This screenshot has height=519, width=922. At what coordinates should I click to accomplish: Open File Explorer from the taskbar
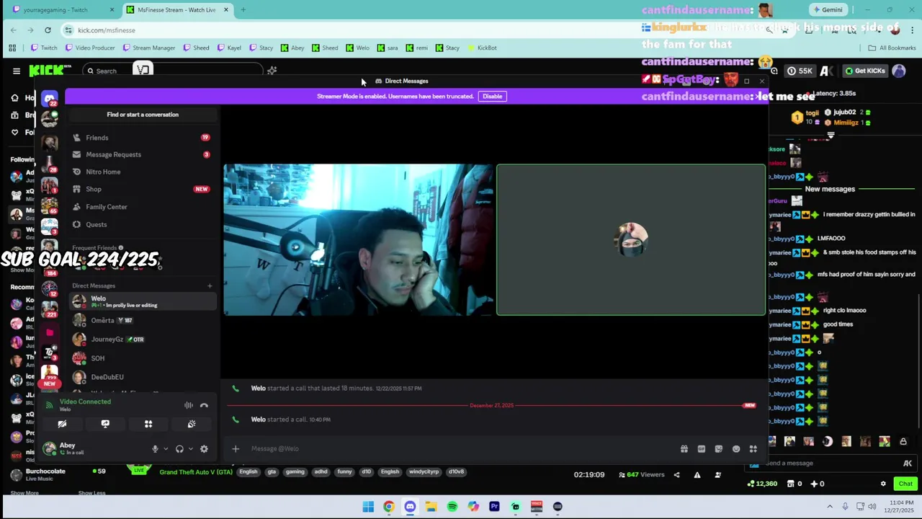point(431,507)
